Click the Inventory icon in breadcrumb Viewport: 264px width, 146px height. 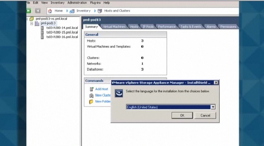pyautogui.click(x=72, y=11)
